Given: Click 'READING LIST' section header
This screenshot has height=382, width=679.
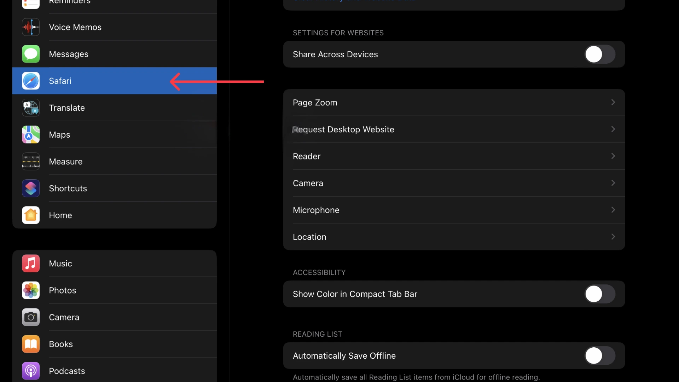Looking at the screenshot, I should click(x=317, y=334).
